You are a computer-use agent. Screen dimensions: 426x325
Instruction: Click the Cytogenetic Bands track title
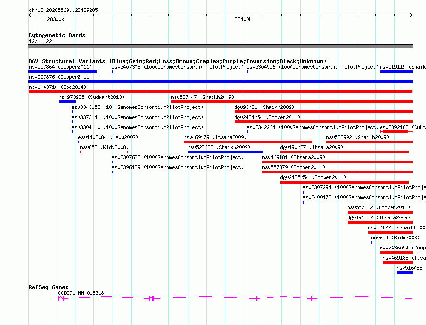[57, 35]
